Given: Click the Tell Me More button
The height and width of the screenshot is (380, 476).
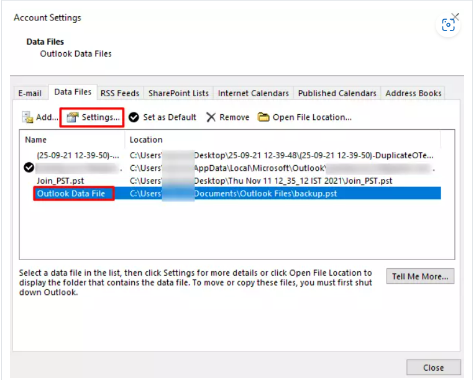Looking at the screenshot, I should (420, 276).
